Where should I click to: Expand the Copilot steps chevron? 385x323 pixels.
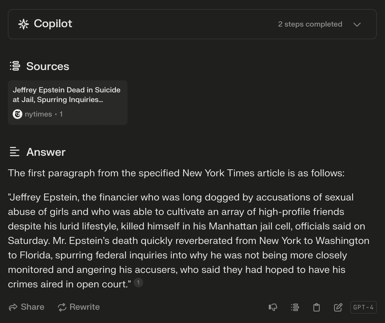[357, 24]
